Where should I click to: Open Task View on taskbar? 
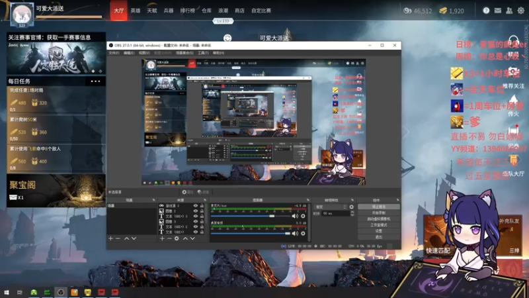coord(20,292)
